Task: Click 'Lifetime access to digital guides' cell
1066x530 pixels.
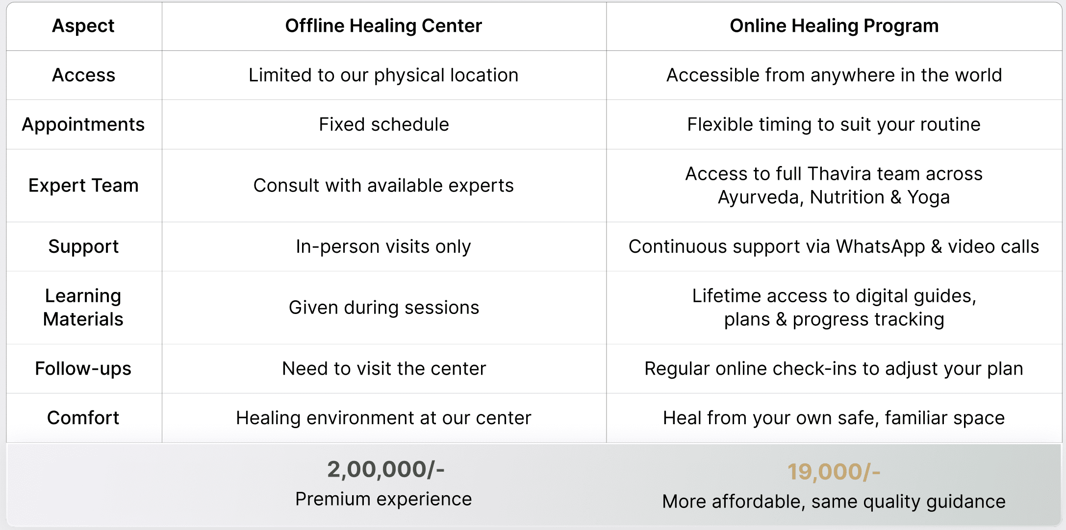Action: click(x=834, y=308)
